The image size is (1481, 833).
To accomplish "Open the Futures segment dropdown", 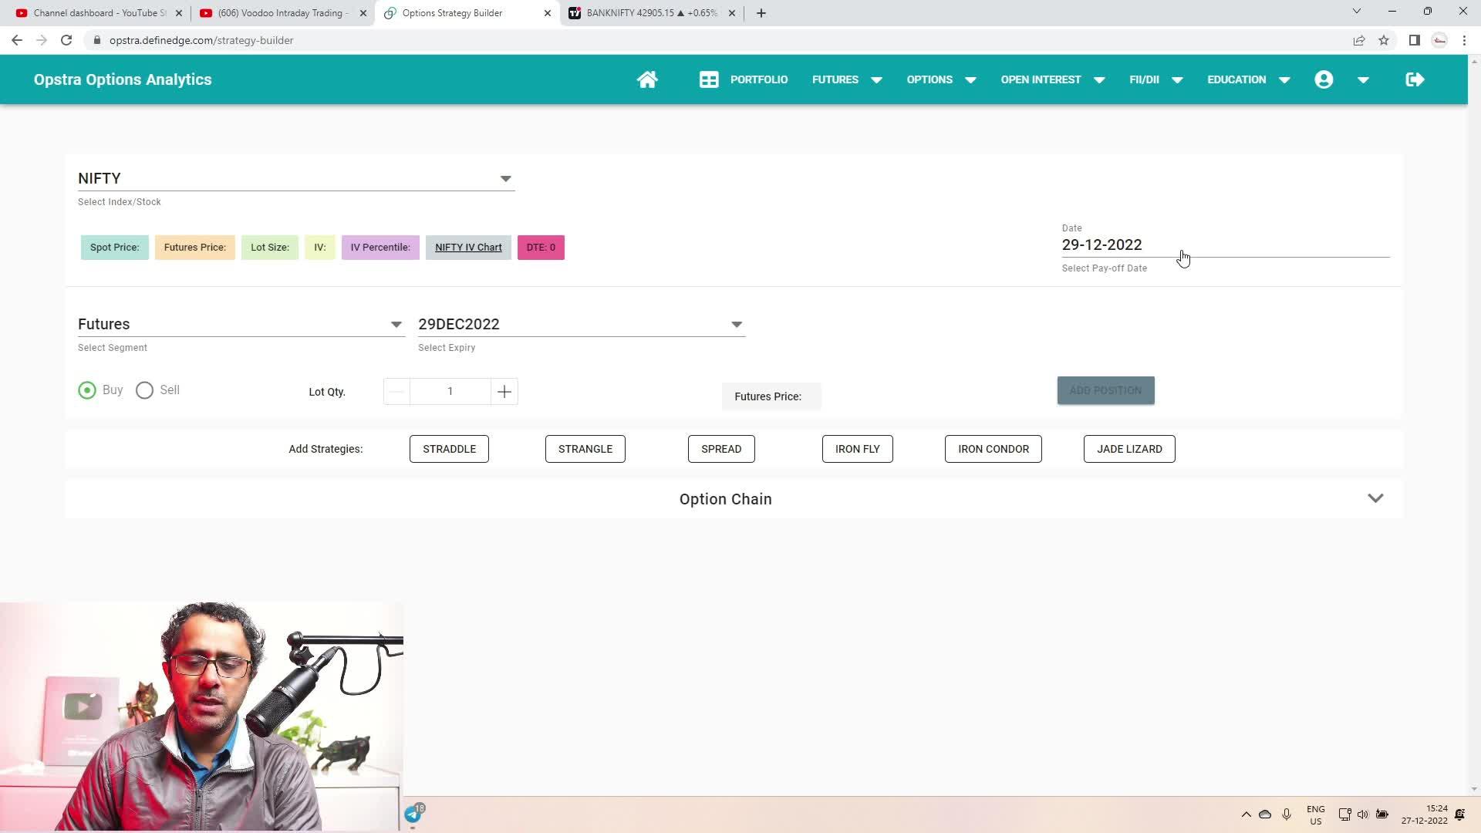I will 241,324.
